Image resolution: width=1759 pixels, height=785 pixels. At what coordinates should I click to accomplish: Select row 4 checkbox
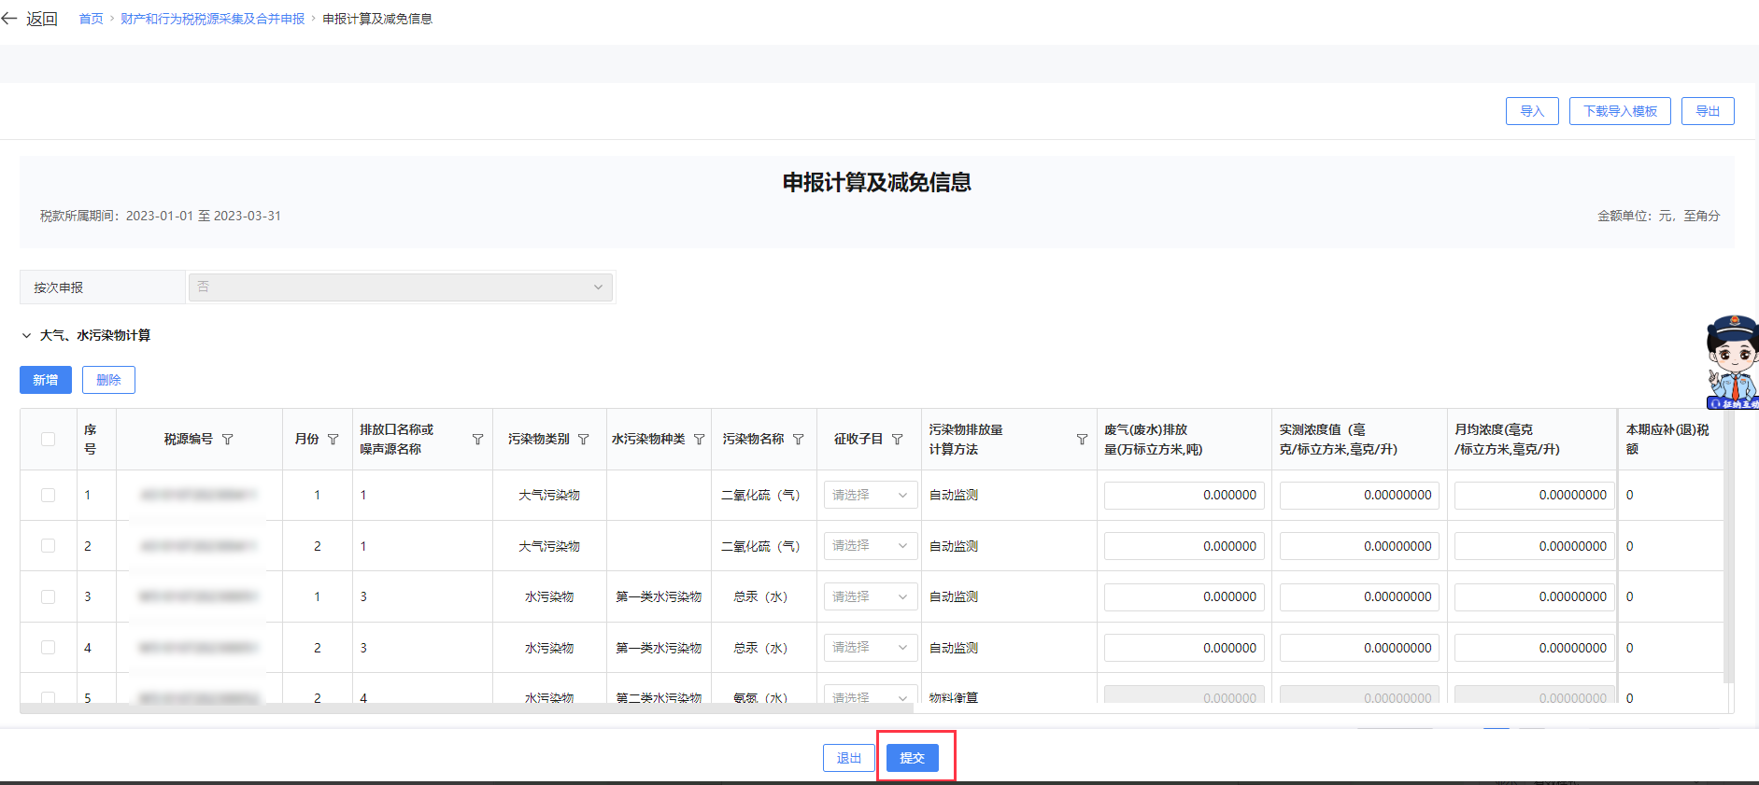[48, 648]
